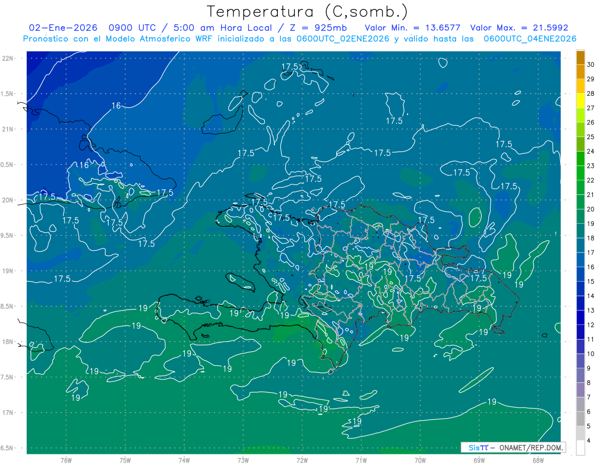Click the purple legend swatch between 7 and 8

pyautogui.click(x=580, y=390)
